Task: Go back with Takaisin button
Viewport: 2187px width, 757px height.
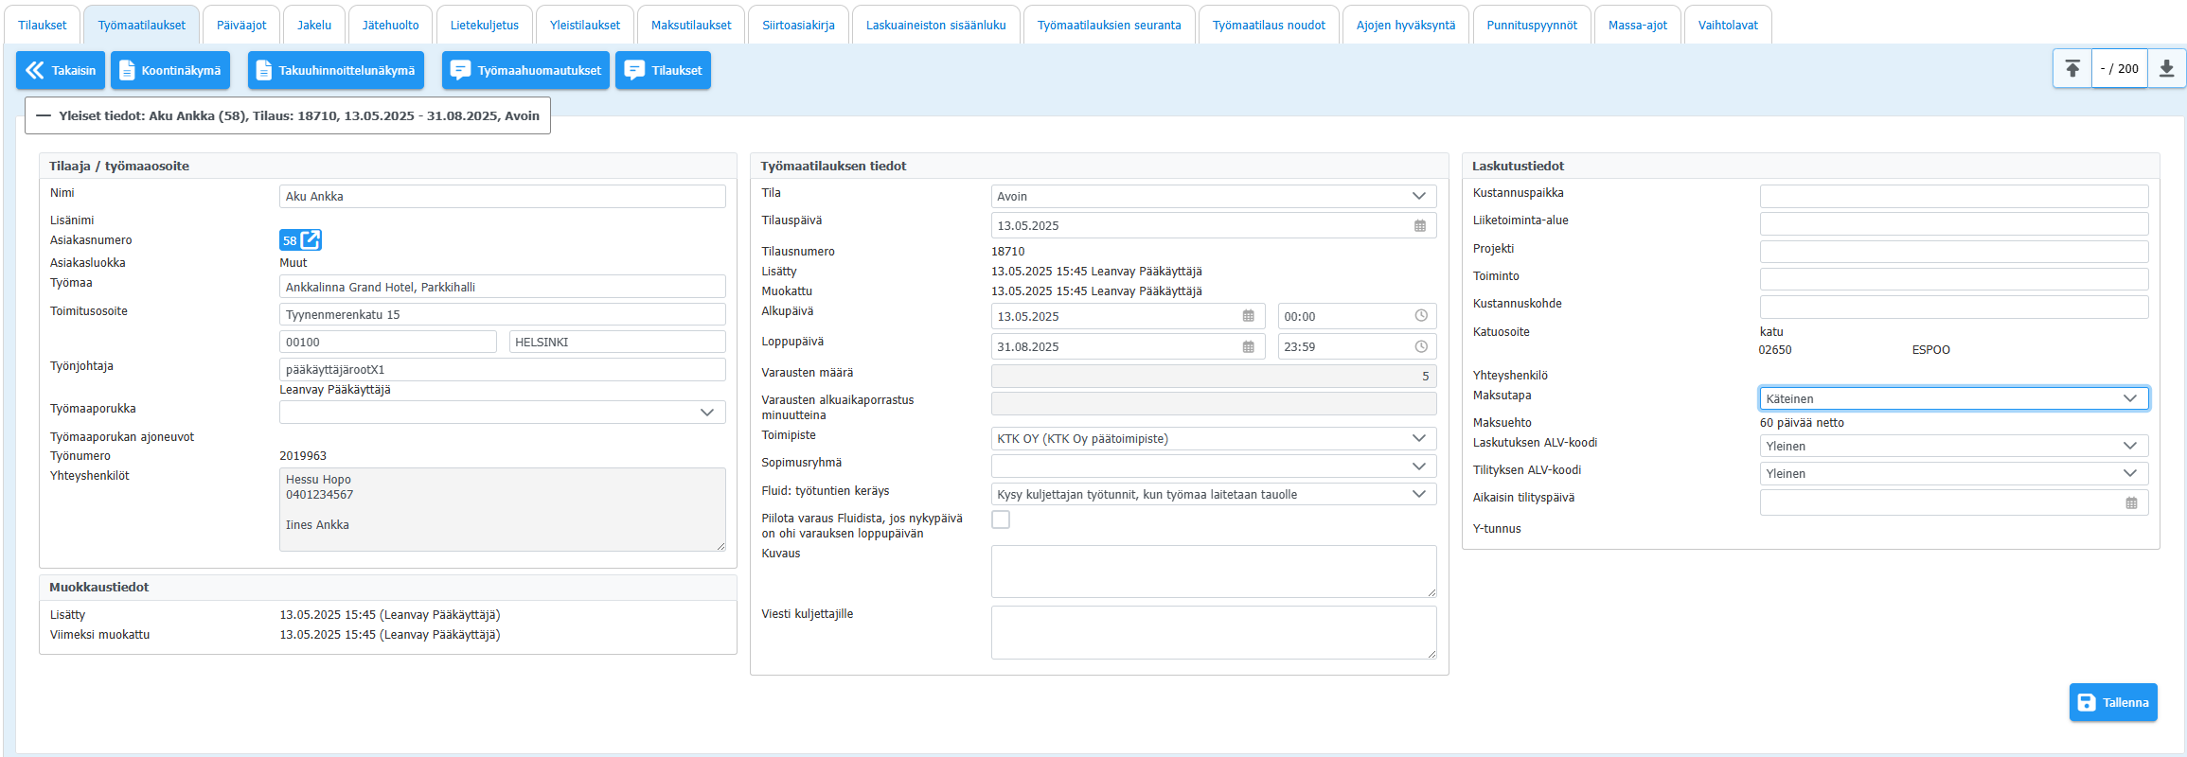Action: 61,71
